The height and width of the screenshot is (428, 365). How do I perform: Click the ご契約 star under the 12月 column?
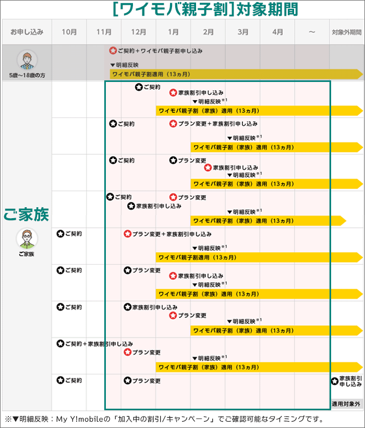(139, 87)
